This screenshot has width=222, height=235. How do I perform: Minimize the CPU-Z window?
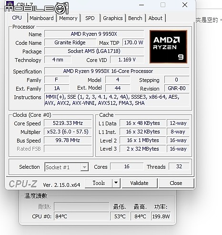(141, 5)
